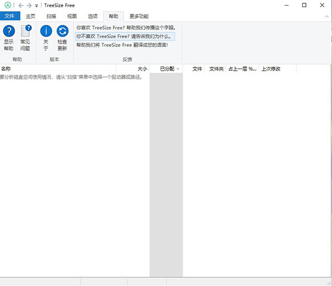Open the About (关于) info icon
Image resolution: width=332 pixels, height=286 pixels.
click(46, 31)
